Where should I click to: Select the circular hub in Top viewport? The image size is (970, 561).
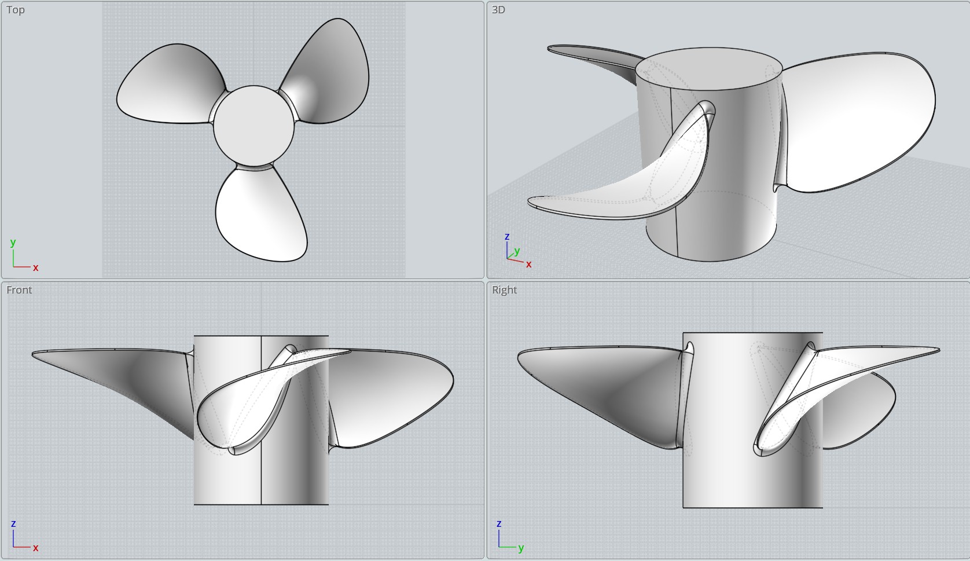[x=253, y=126]
